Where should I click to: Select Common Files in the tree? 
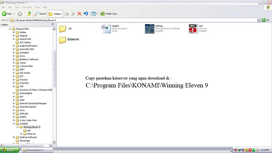click(x=26, y=66)
